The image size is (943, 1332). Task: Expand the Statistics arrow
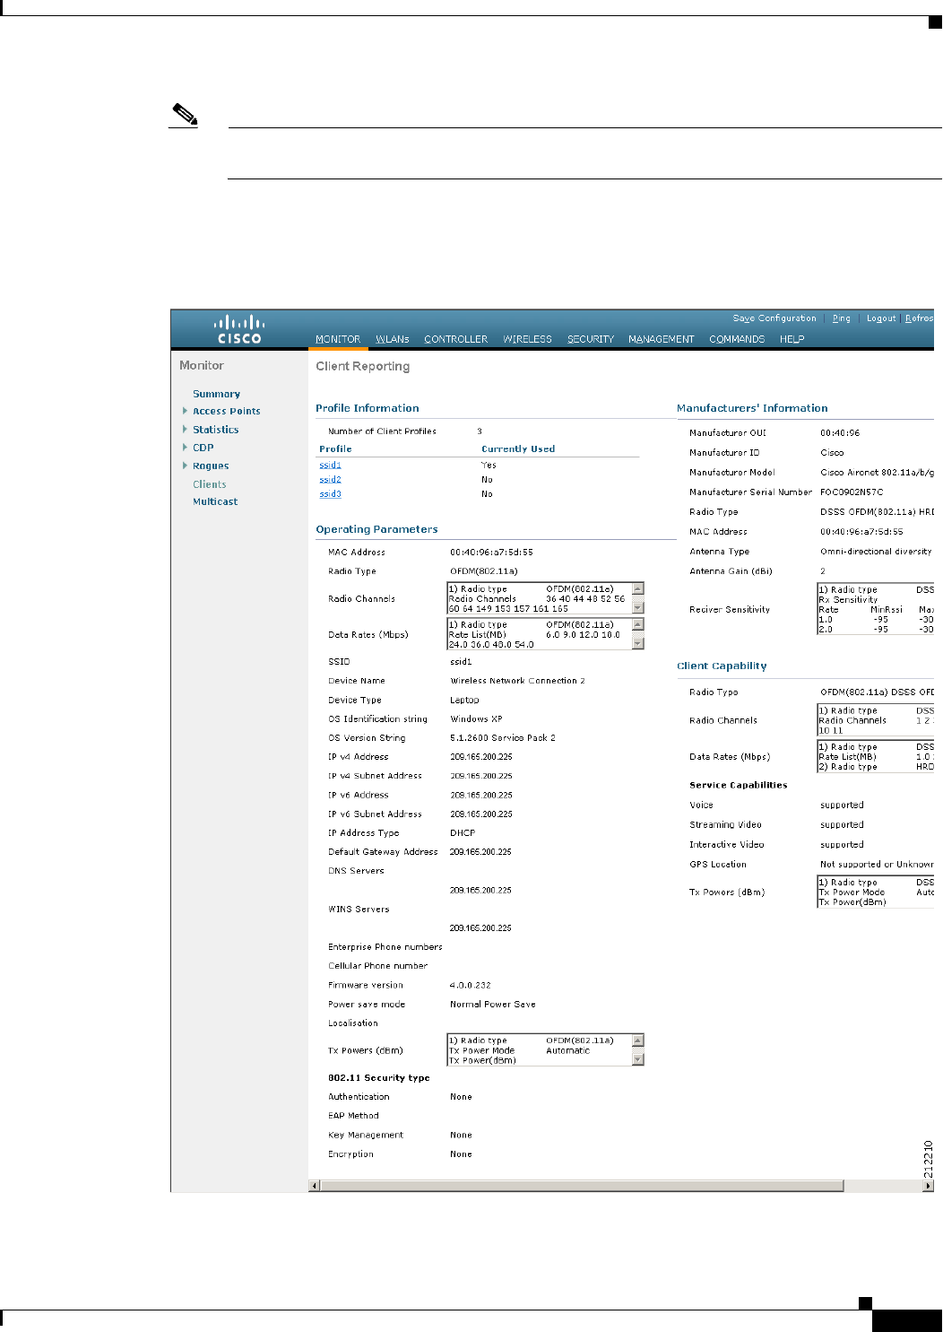coord(185,429)
